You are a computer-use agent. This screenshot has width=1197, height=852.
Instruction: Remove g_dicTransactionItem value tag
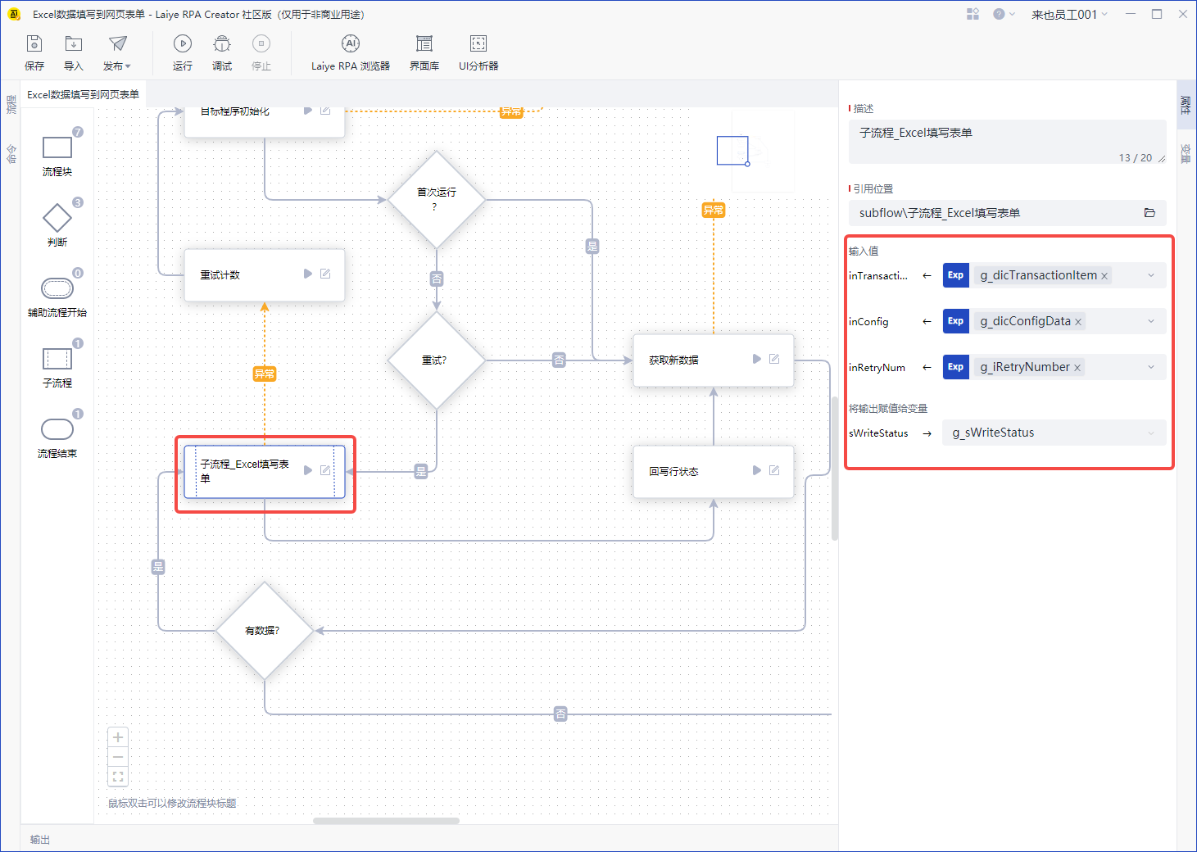(x=1104, y=276)
